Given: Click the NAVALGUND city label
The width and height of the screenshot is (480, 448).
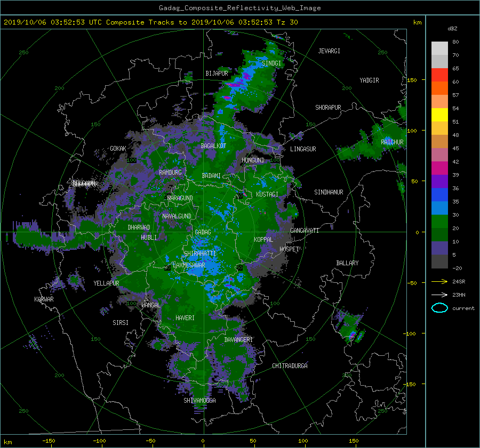Looking at the screenshot, I should click(177, 216).
